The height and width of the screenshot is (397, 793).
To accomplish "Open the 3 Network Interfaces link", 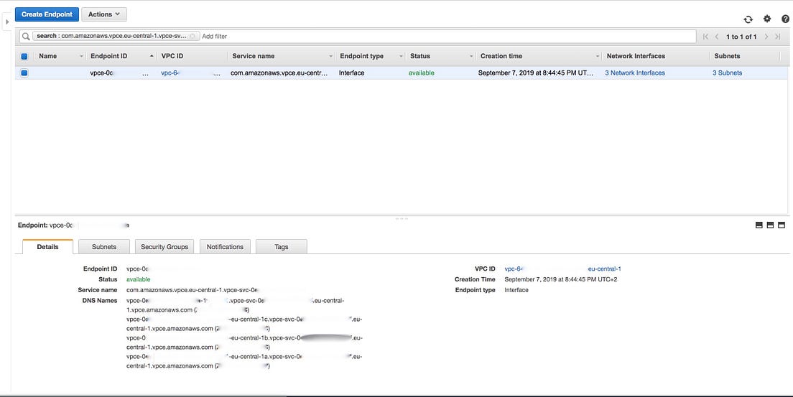I will 635,73.
